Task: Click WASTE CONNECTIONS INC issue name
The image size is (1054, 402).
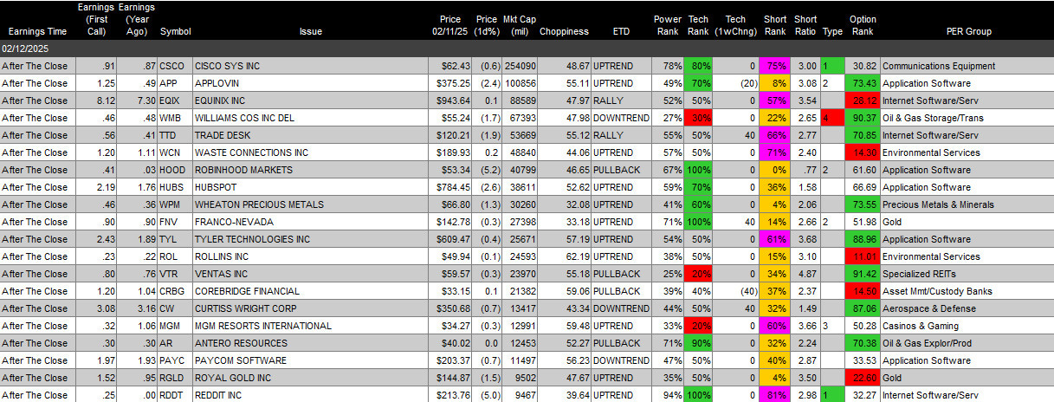Action: (x=251, y=152)
